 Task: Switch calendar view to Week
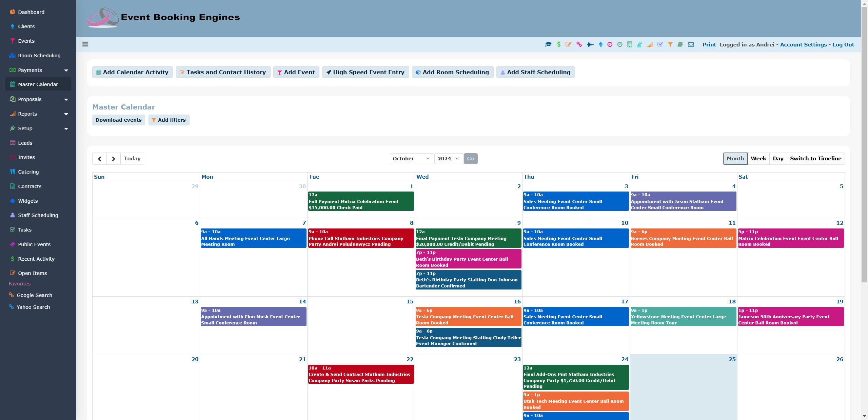758,158
